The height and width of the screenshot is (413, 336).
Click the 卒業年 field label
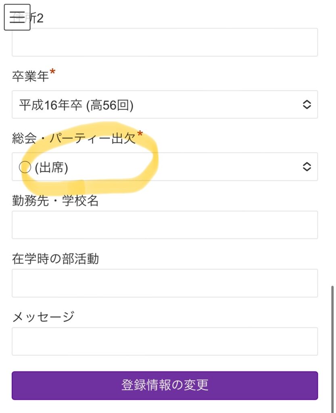point(30,77)
